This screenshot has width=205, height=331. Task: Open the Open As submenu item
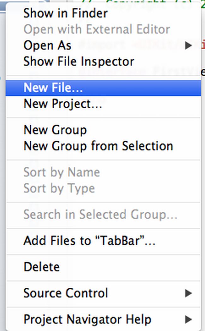coord(47,45)
